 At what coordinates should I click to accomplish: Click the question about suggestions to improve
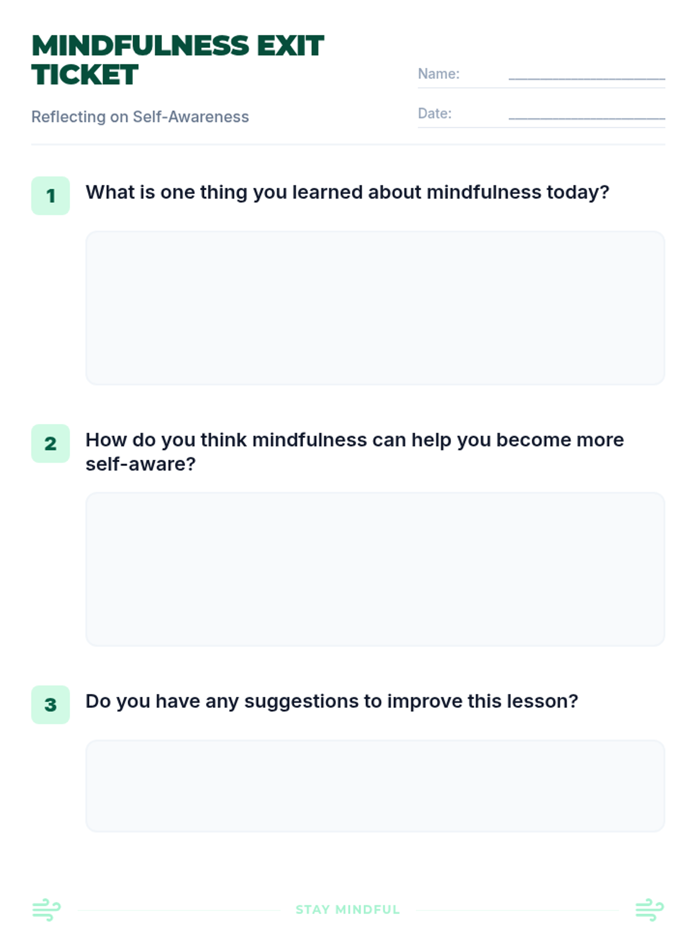pos(332,701)
